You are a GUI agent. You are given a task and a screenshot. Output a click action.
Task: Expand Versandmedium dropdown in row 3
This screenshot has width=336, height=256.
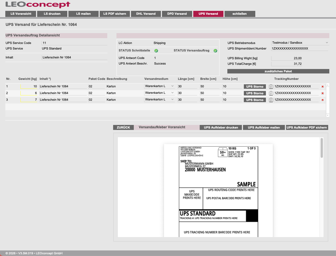(159, 100)
